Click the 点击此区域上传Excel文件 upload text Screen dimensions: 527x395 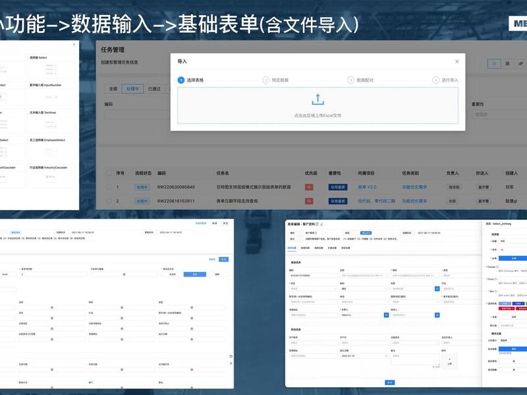(x=318, y=115)
